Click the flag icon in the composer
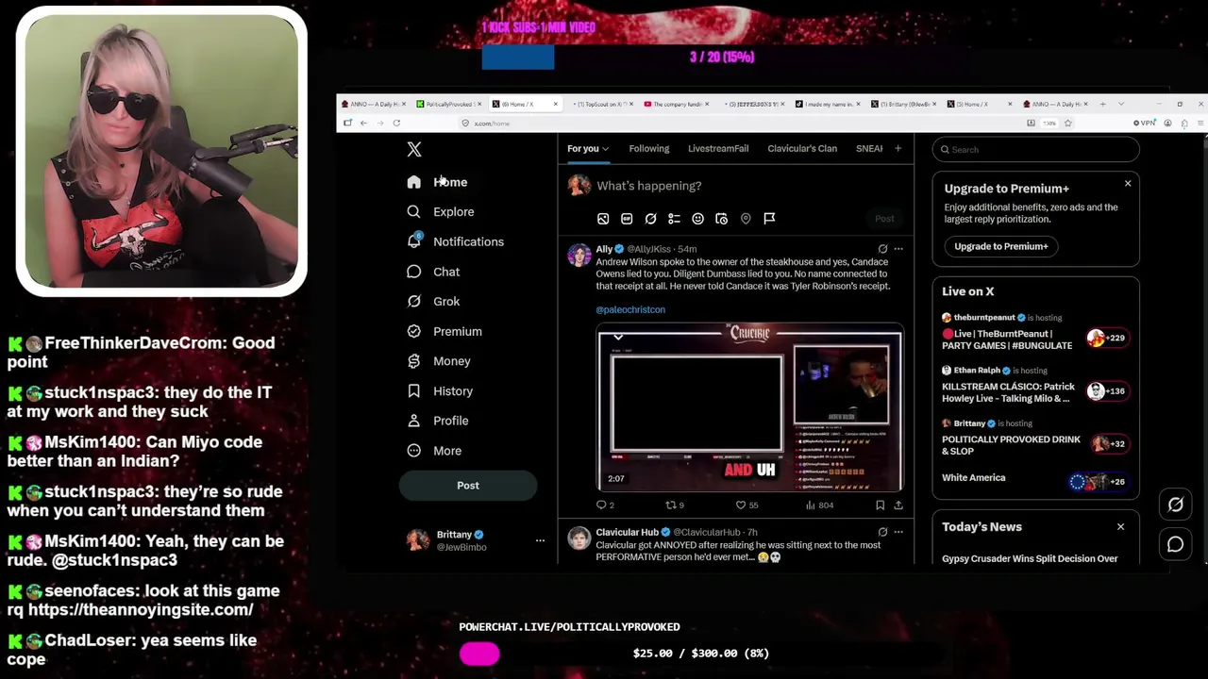The height and width of the screenshot is (679, 1208). tap(769, 219)
